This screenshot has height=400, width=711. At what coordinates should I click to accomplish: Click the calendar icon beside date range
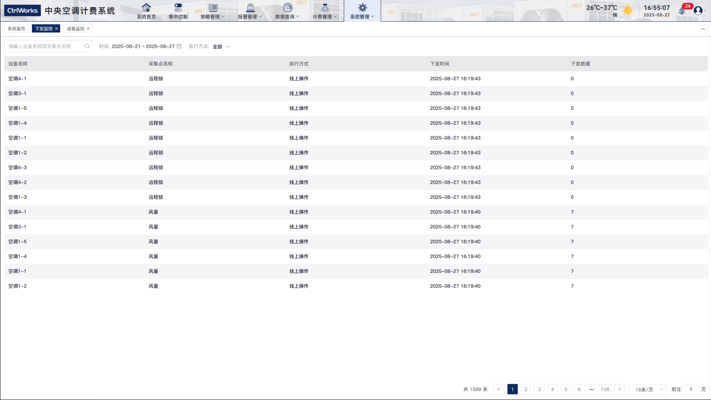(179, 46)
